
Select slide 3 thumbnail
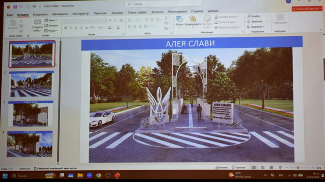coord(30,114)
